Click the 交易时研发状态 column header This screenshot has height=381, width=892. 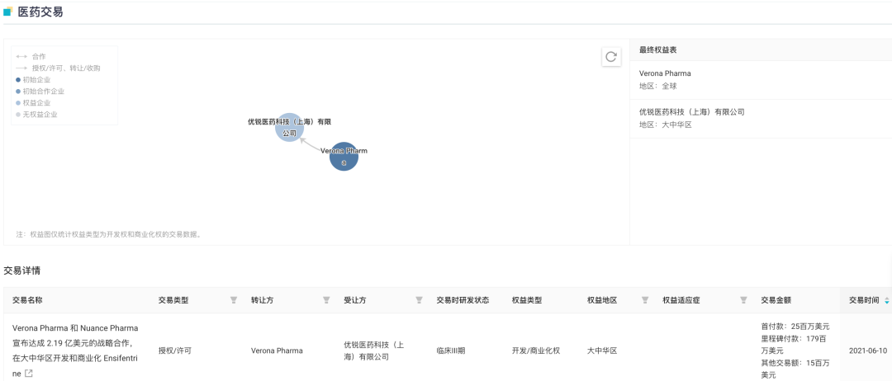point(463,300)
